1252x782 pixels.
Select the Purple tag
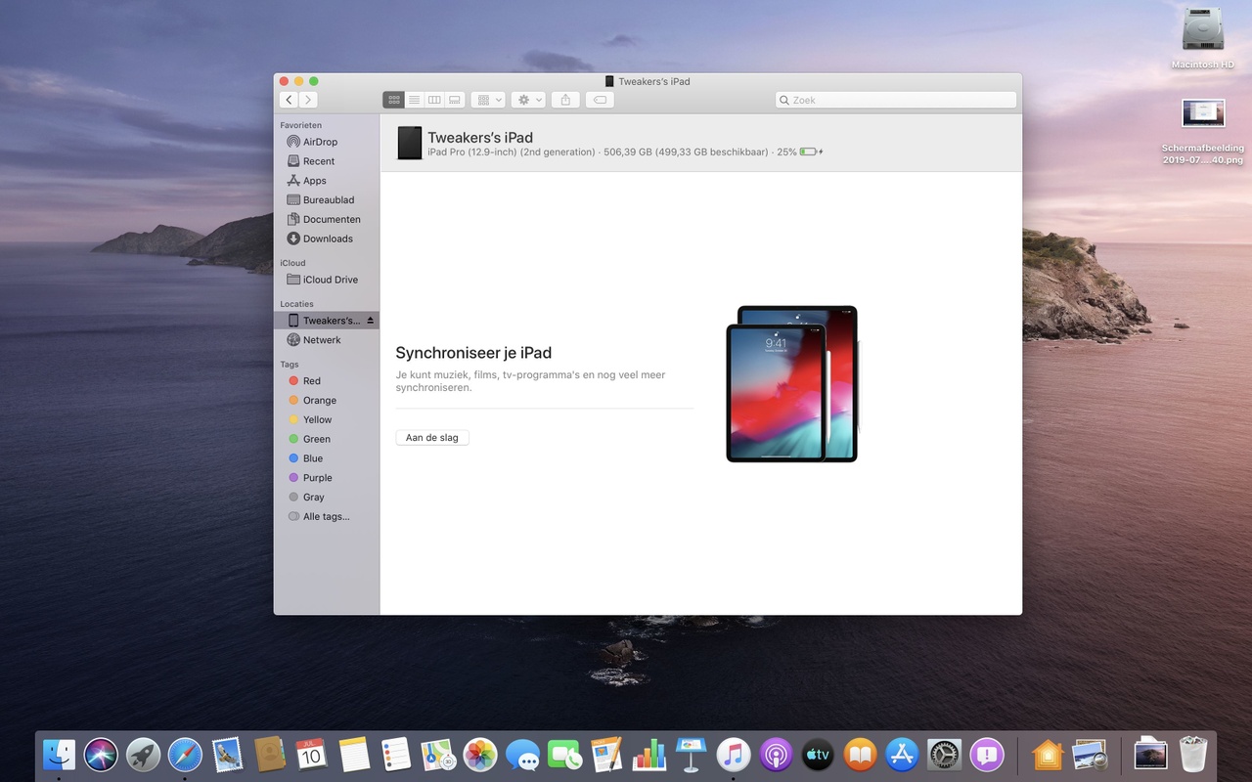point(327,478)
